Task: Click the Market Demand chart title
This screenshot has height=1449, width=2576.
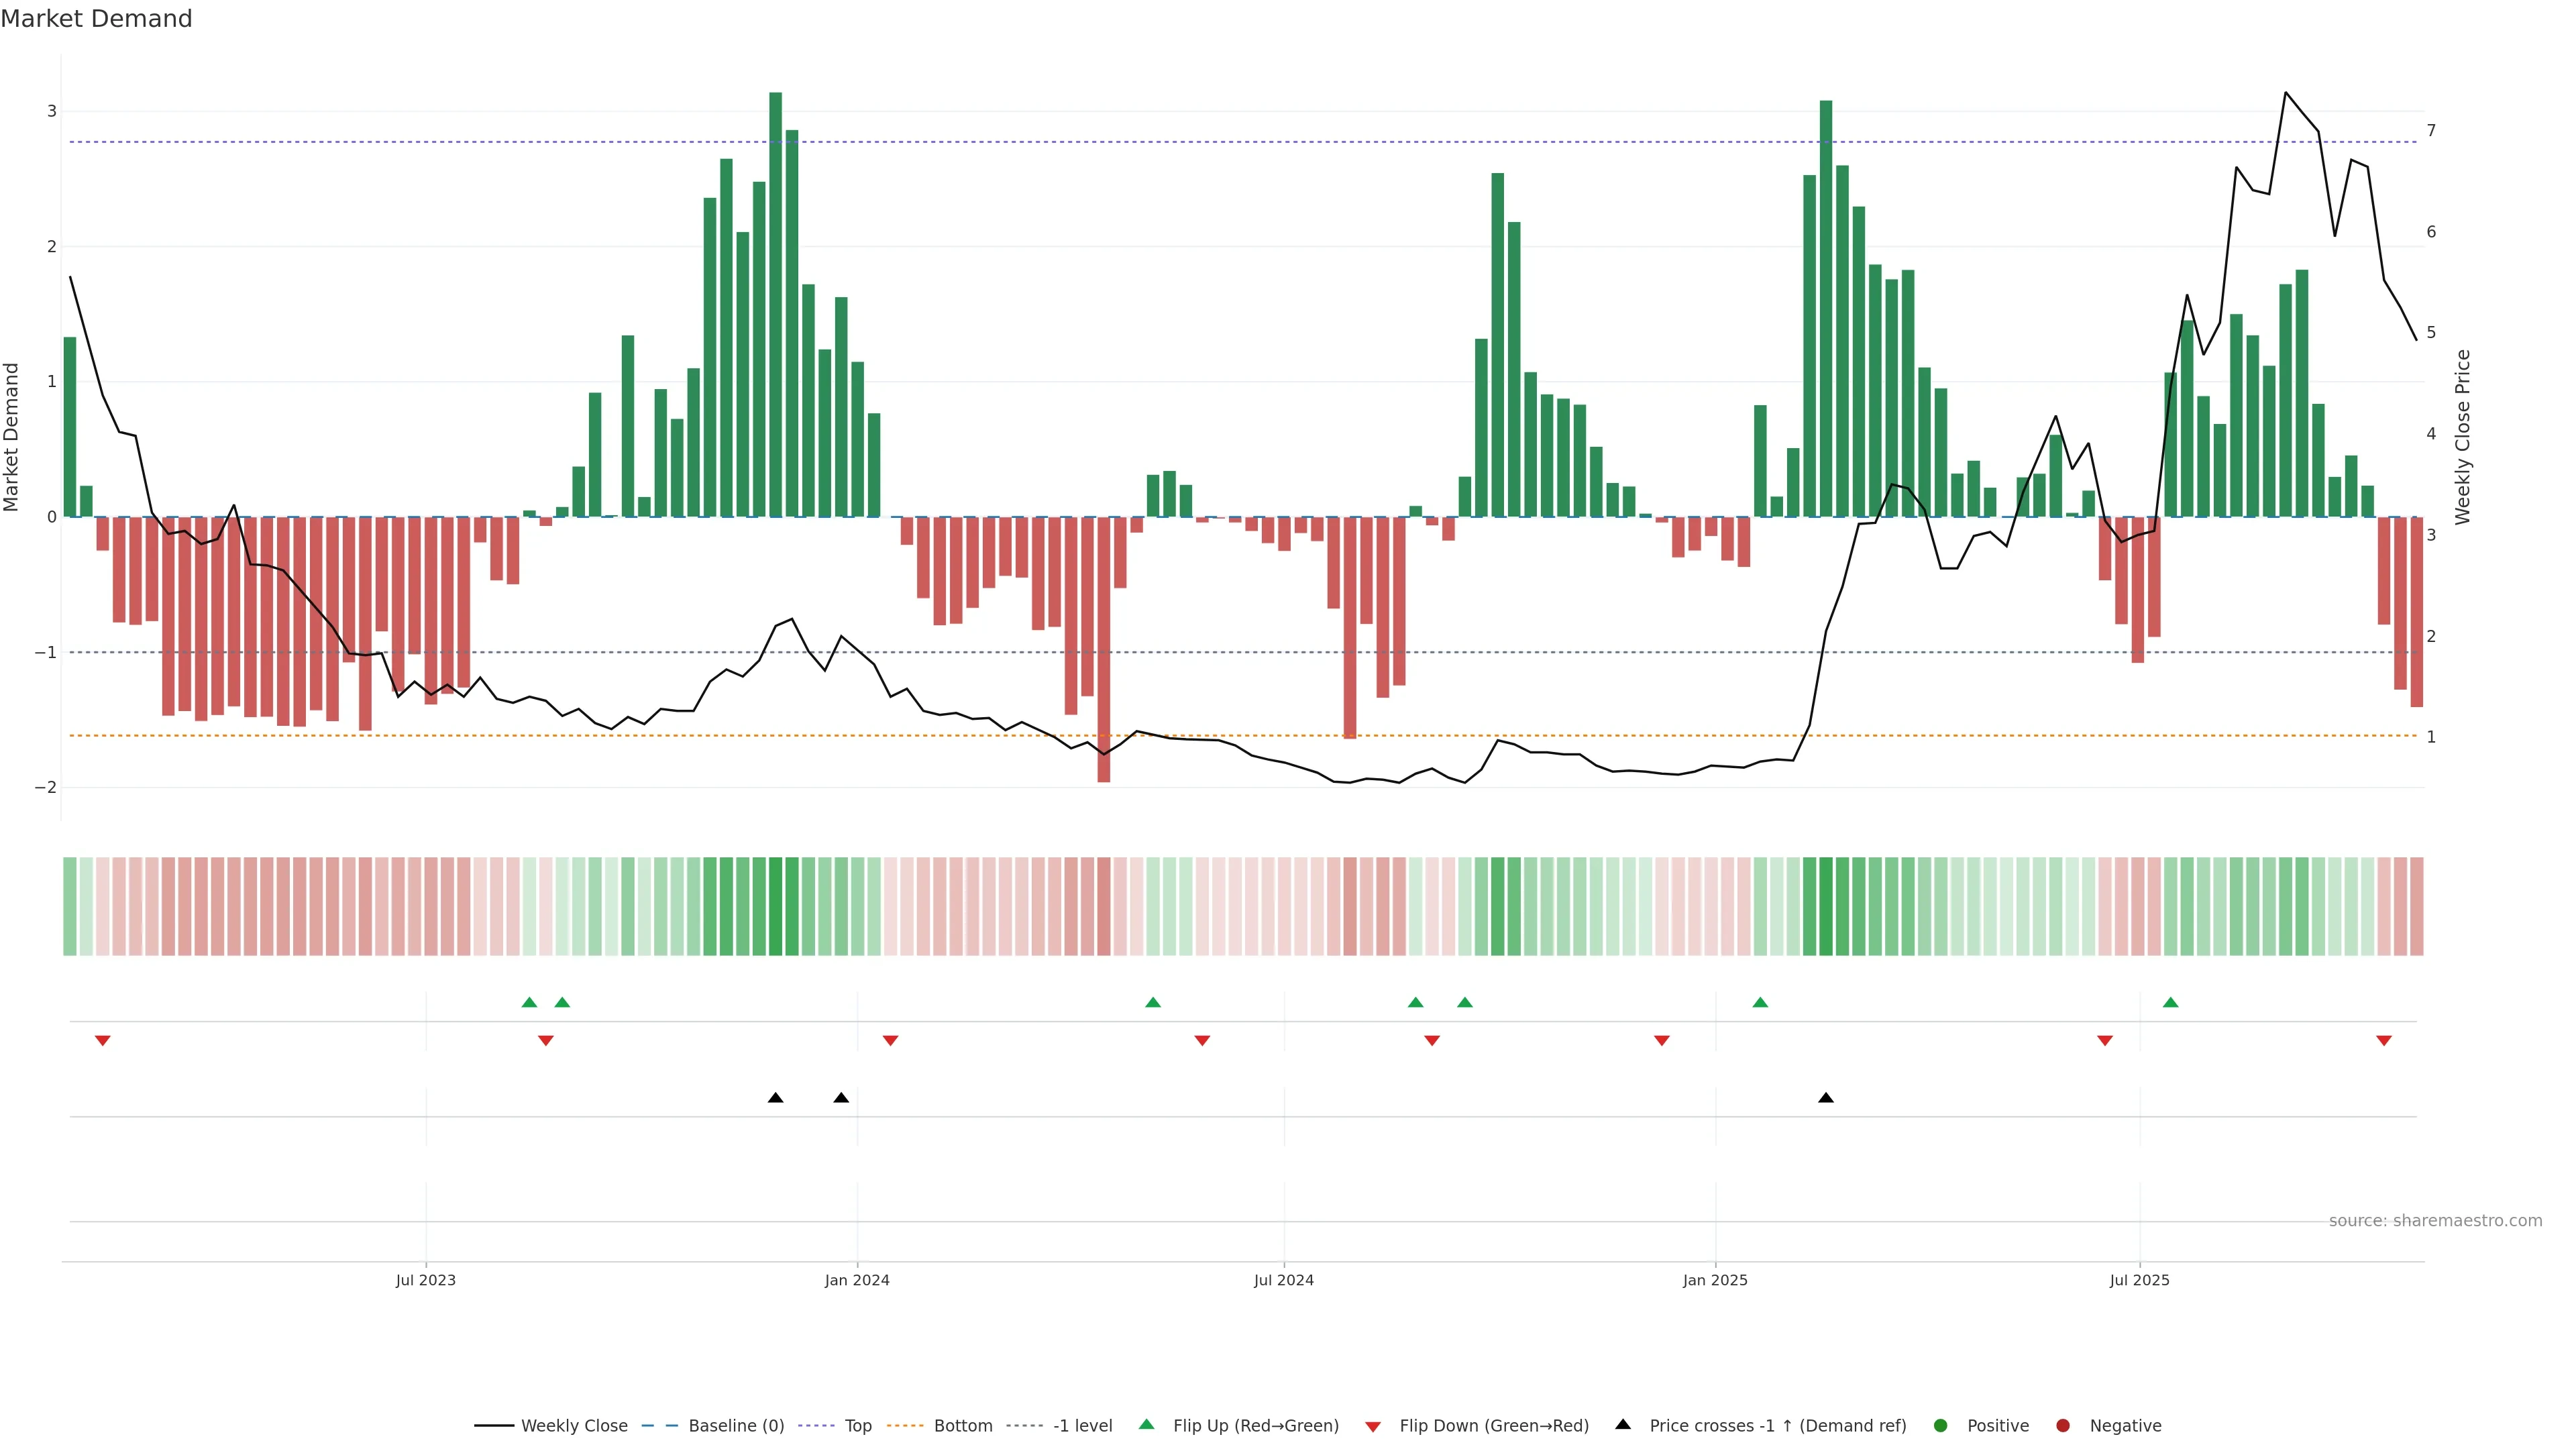Action: click(96, 19)
